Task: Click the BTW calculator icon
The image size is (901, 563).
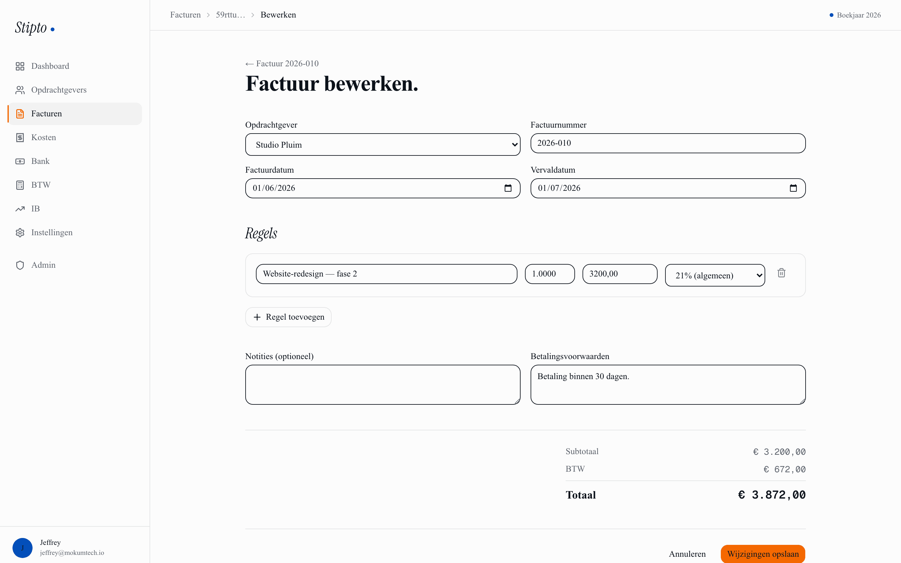Action: (20, 185)
